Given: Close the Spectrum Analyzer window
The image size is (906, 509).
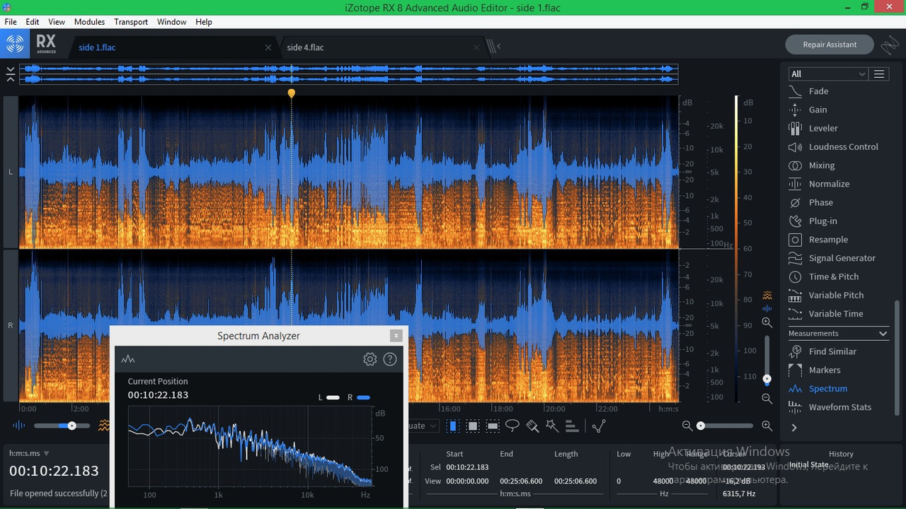Looking at the screenshot, I should 396,336.
